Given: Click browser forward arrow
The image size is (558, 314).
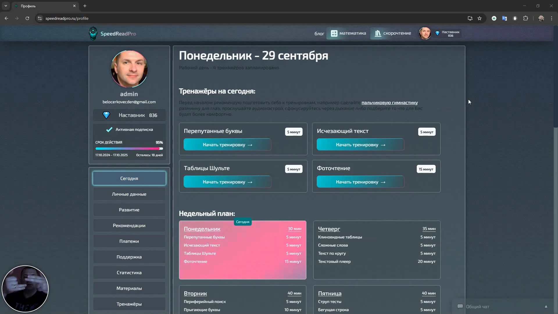Looking at the screenshot, I should point(17,18).
